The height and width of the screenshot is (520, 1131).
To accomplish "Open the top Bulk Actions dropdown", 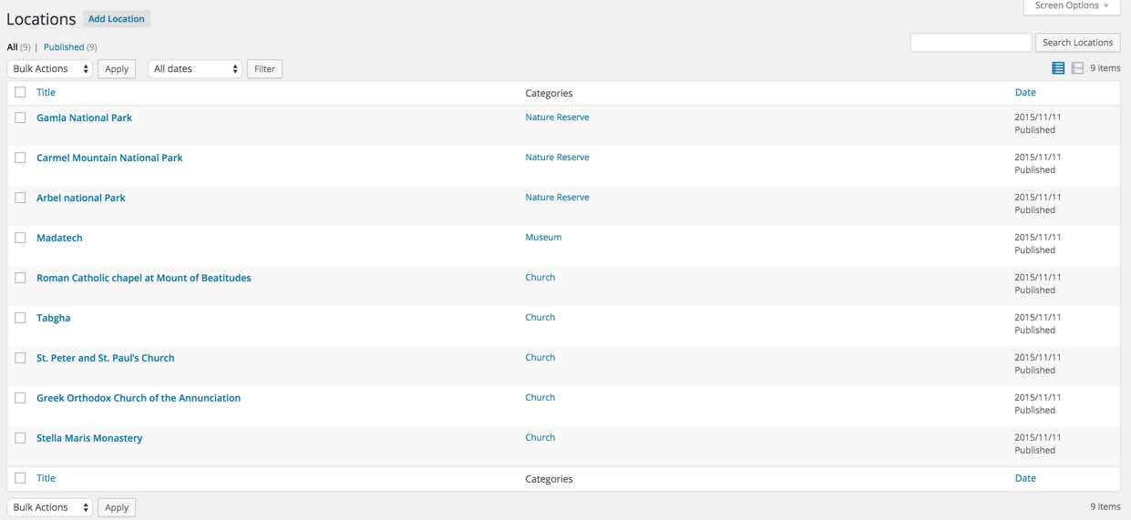I will (x=50, y=69).
